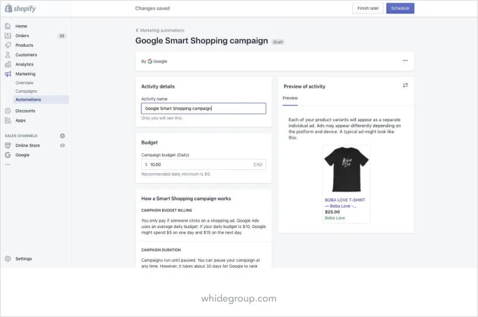
Task: Click the Recommended daily minimum hint
Action: click(x=176, y=174)
